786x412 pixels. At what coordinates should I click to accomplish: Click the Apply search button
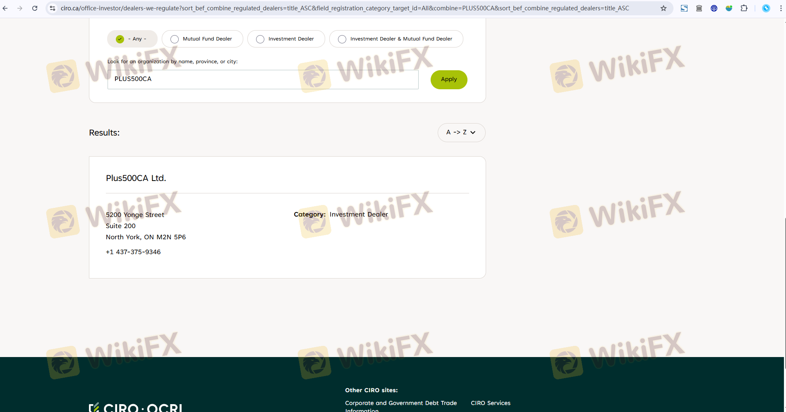pos(449,79)
